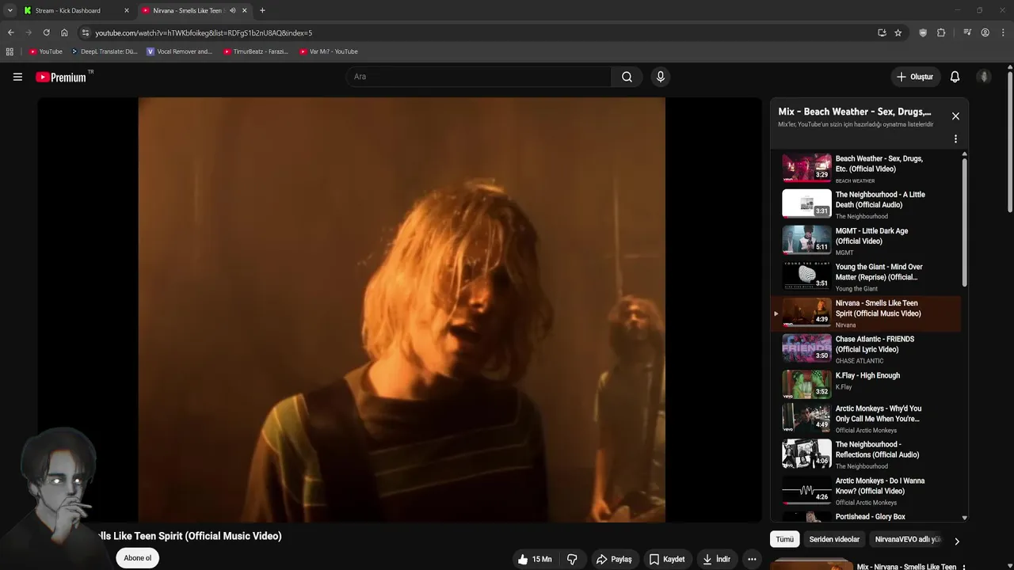Click the playlist scrollbar thumb
This screenshot has width=1014, height=570.
(964, 222)
